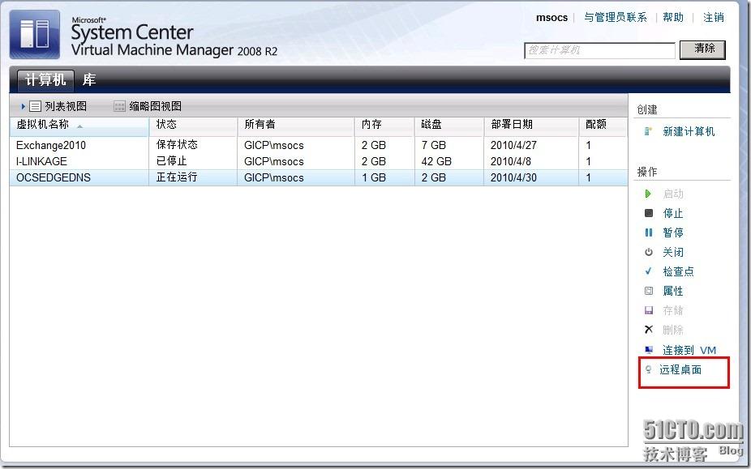This screenshot has height=469, width=751.
Task: Click the Checkpoint (检查点) checkmark icon
Action: pyautogui.click(x=649, y=271)
